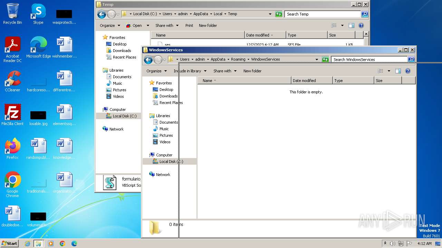Image resolution: width=442 pixels, height=248 pixels.
Task: Open doubledise Word document on desktop
Action: coord(12,216)
